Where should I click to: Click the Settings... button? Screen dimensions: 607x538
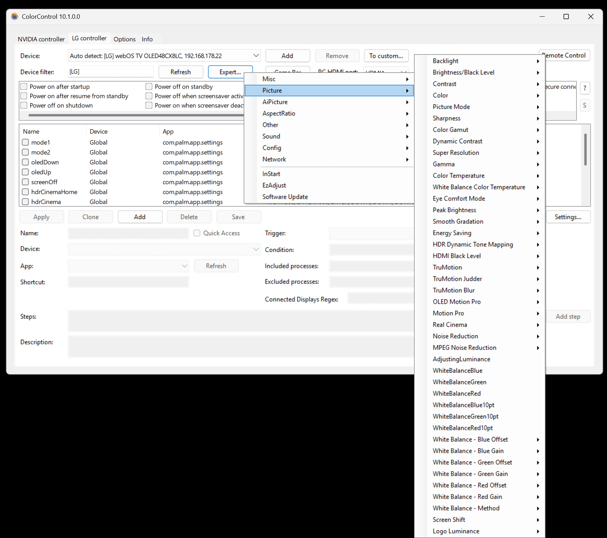click(x=568, y=217)
